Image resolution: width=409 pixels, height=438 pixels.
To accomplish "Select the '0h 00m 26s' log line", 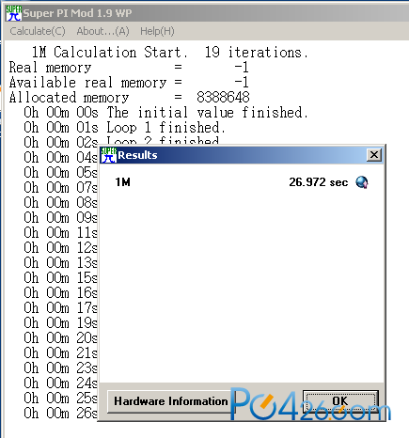I will pos(60,414).
